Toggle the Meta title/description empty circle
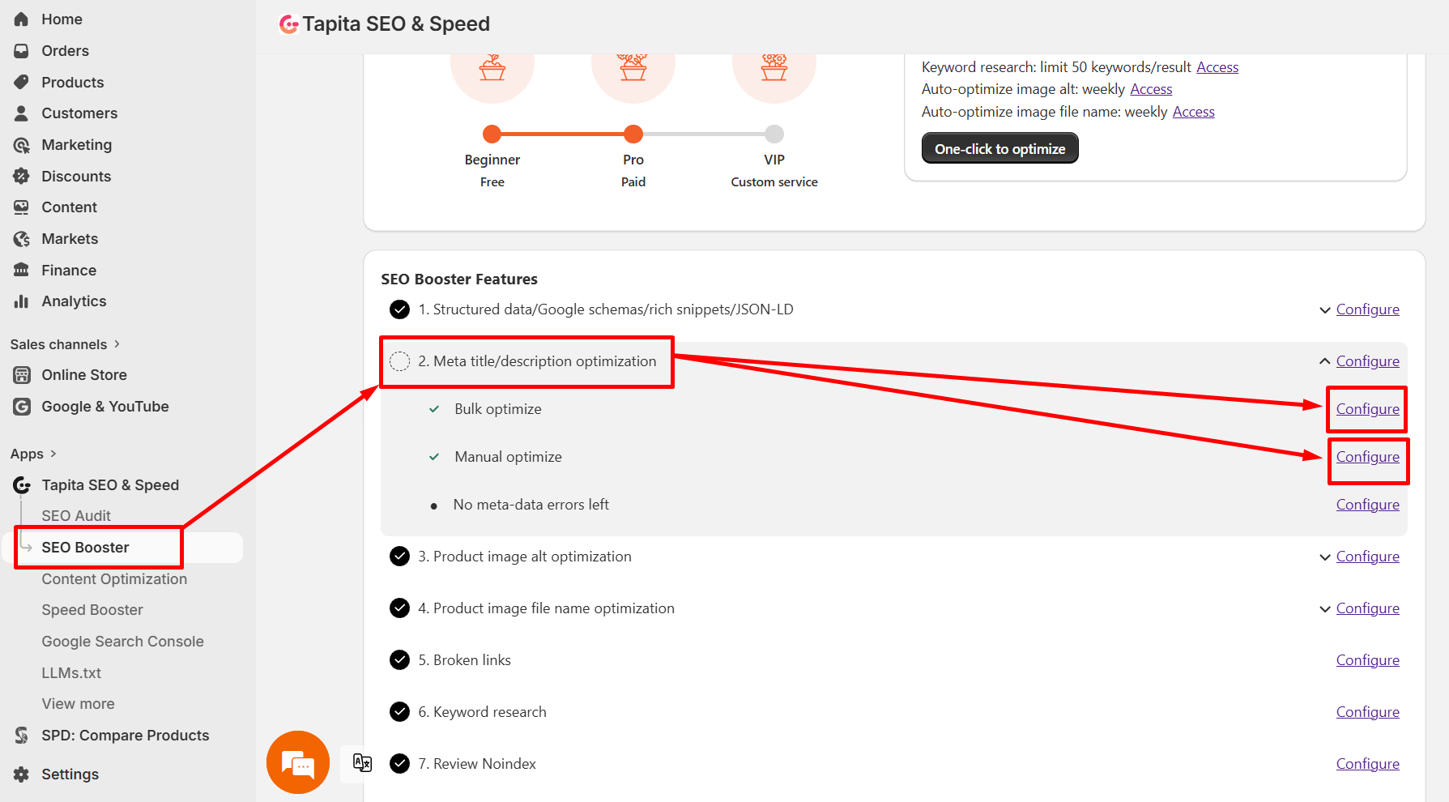This screenshot has width=1449, height=802. (399, 361)
